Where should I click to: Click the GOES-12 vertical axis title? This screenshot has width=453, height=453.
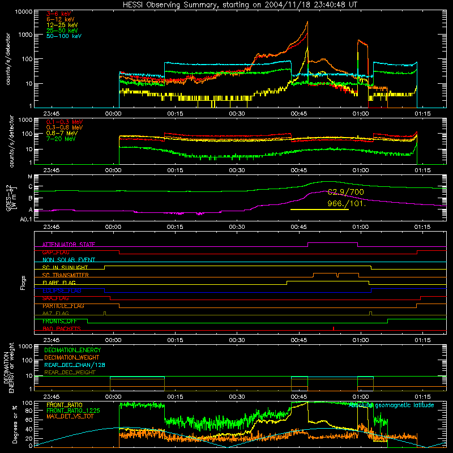[x=11, y=198]
